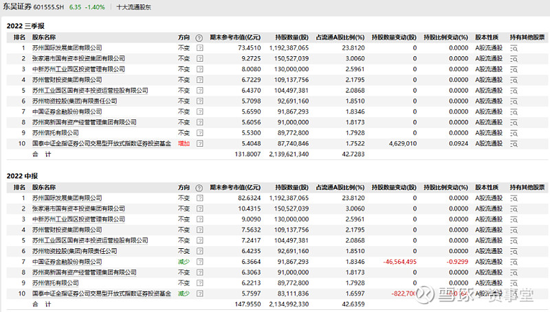Open other holdings icon for 苏州工业园区国有资本 in 三季报
Screen dimensions: 550x312
pyautogui.click(x=514, y=91)
